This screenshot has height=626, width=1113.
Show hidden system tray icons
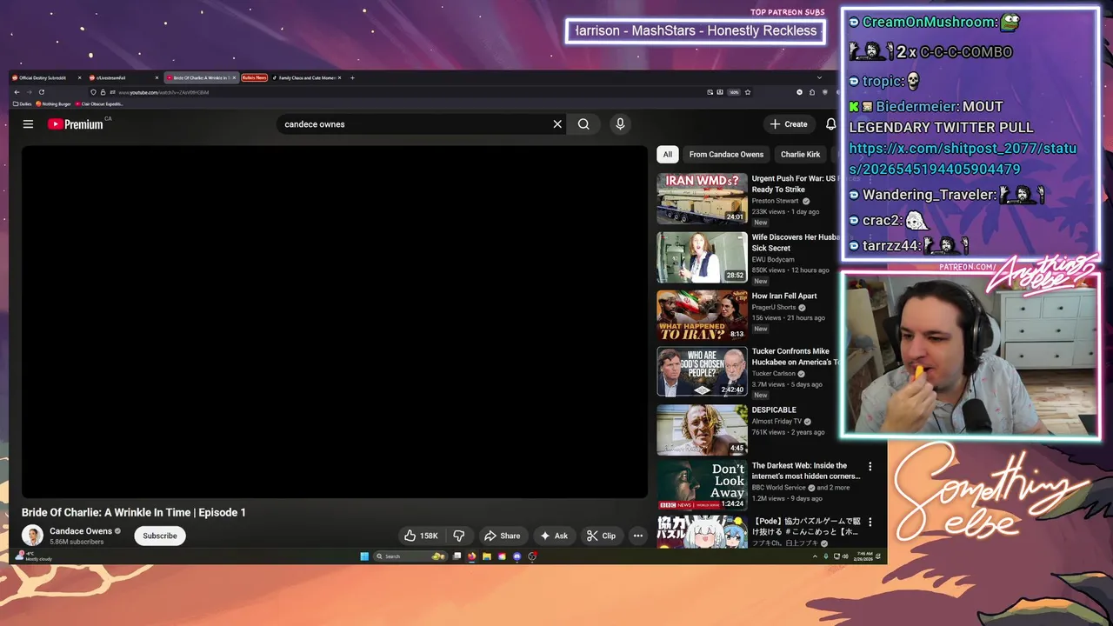814,556
